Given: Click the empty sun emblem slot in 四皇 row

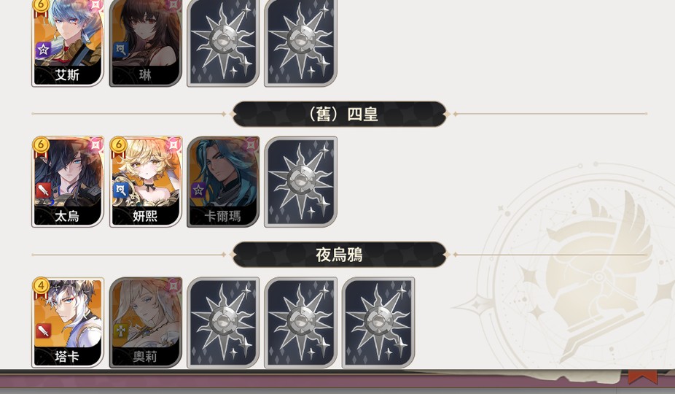Looking at the screenshot, I should point(300,182).
